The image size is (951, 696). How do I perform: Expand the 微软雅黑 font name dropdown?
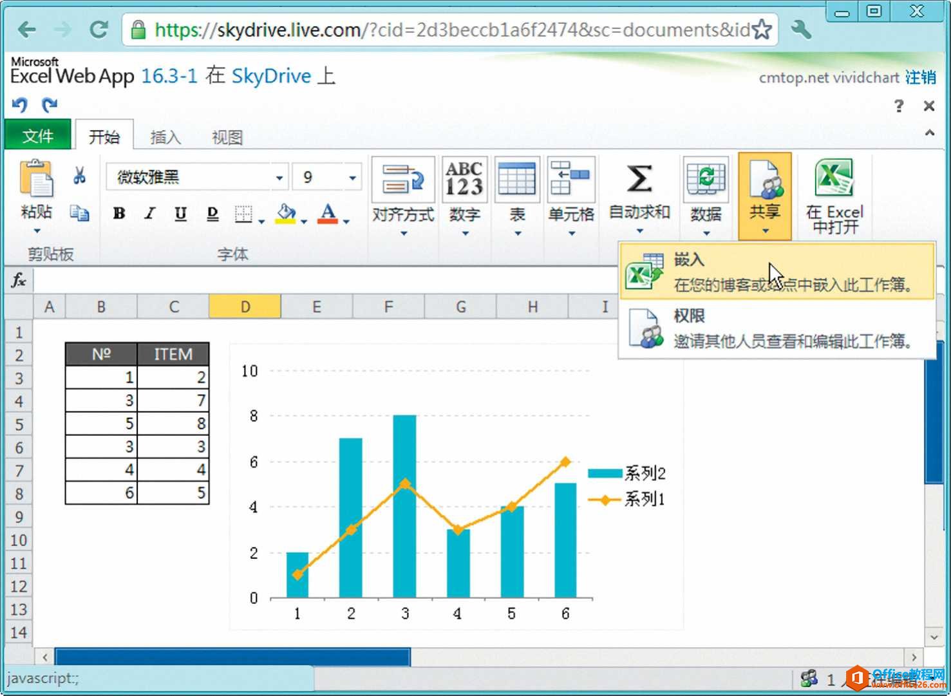click(279, 178)
